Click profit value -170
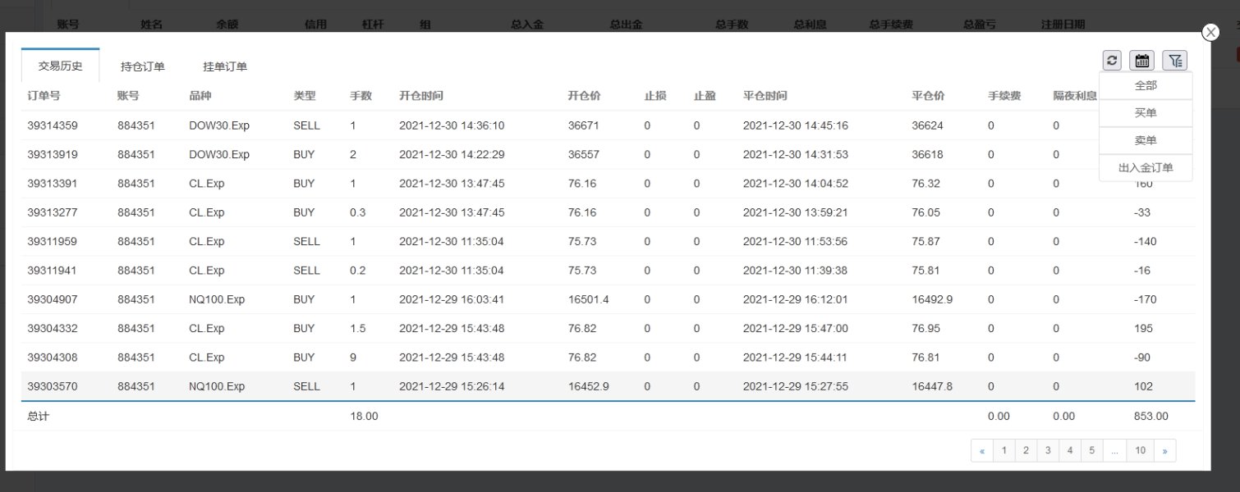The height and width of the screenshot is (492, 1240). point(1145,299)
